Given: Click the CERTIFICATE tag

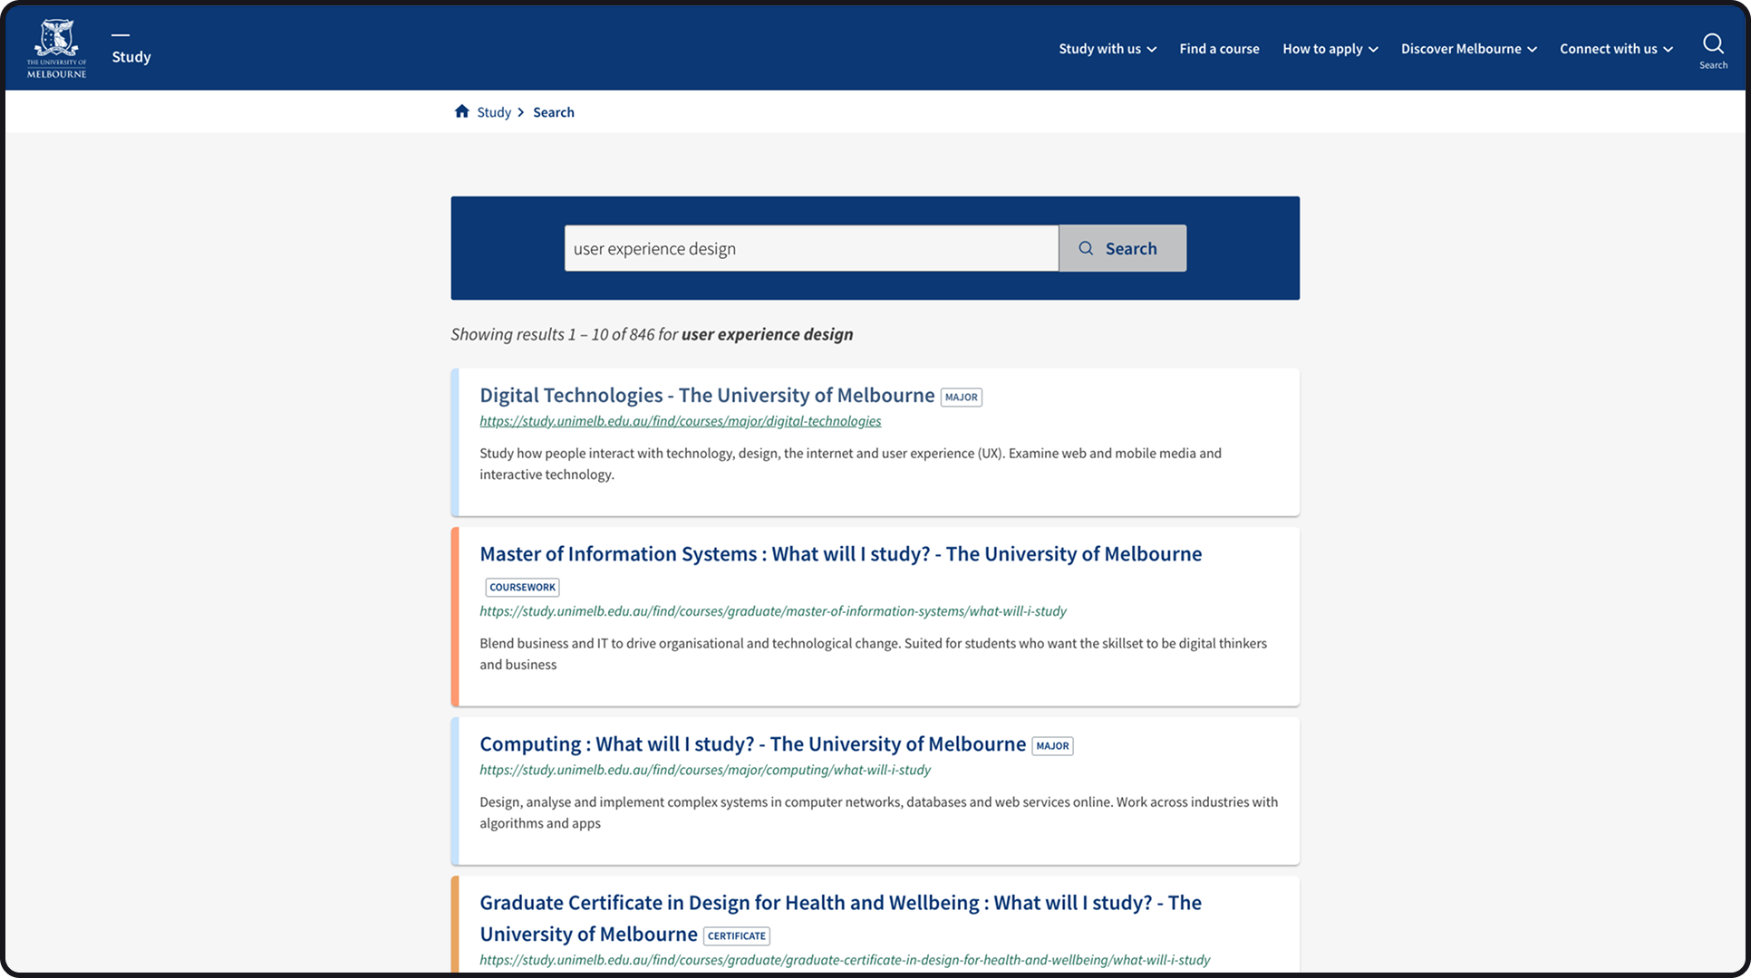Looking at the screenshot, I should pos(736,936).
